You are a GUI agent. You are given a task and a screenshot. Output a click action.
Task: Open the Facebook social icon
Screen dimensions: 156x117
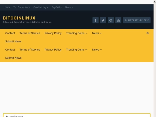[x=95, y=20]
